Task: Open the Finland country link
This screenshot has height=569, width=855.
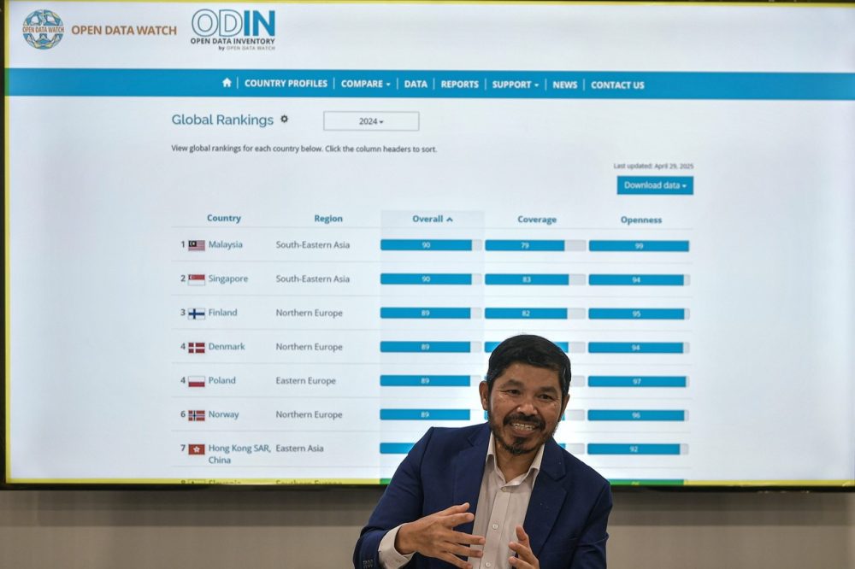Action: [222, 313]
